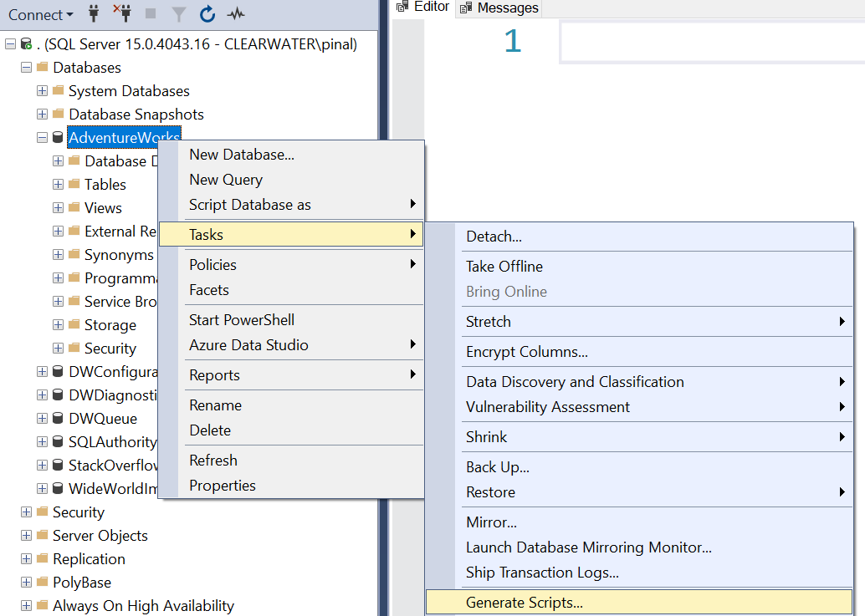Screen dimensions: 865x616
Task: Choose Facets from context menu
Action: point(291,290)
